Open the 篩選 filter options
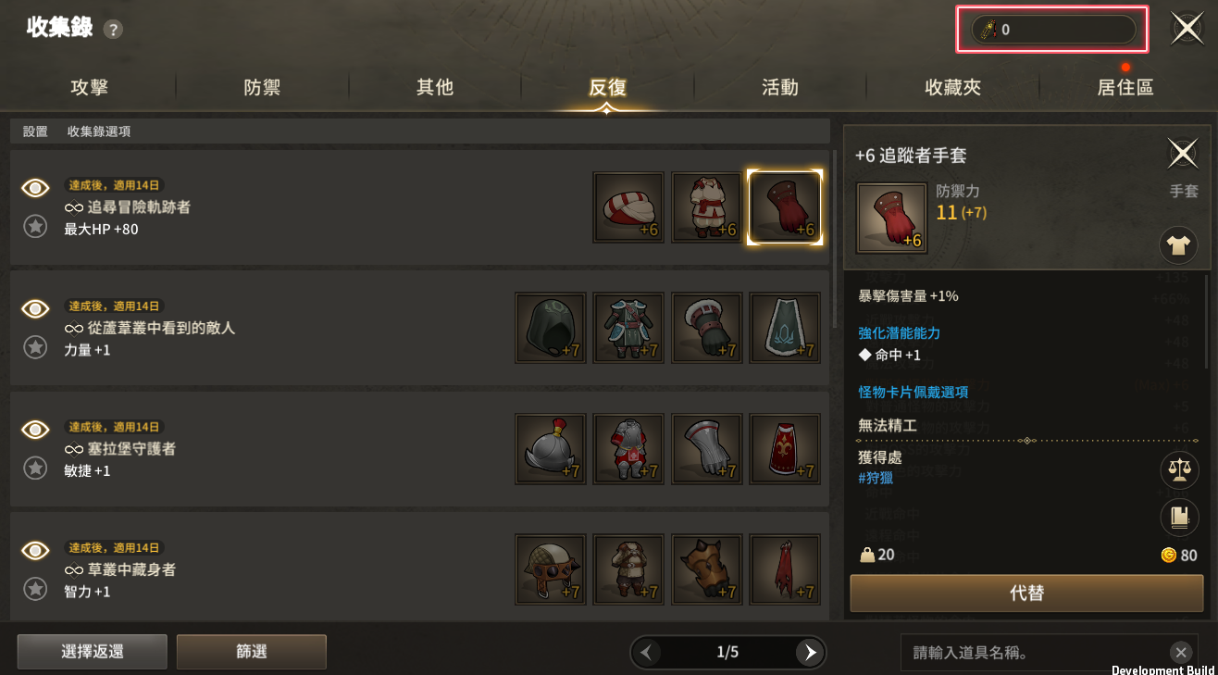This screenshot has width=1218, height=675. click(252, 652)
